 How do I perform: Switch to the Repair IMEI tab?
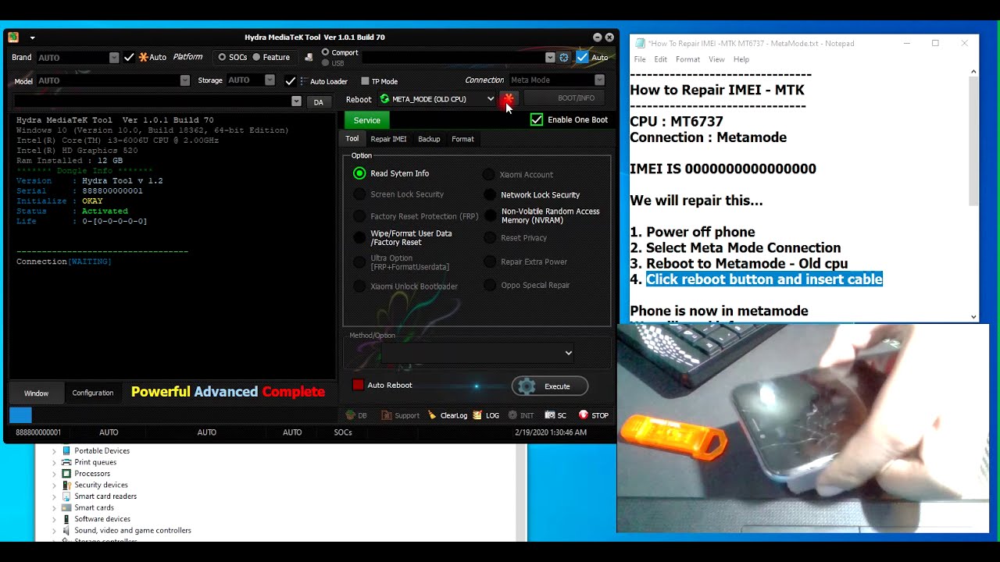[x=388, y=139]
